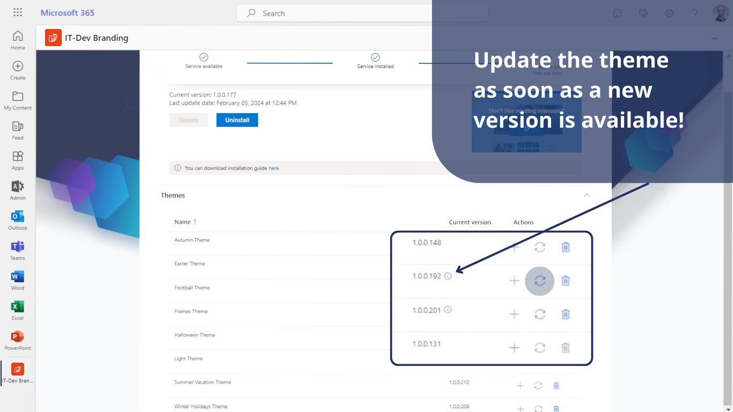Click the scrollbar up arrow
The image size is (733, 412).
coord(728,55)
